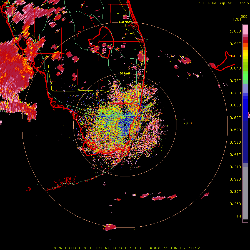Click the 0.467 color scale value
This screenshot has height=250, width=250.
tap(235, 155)
